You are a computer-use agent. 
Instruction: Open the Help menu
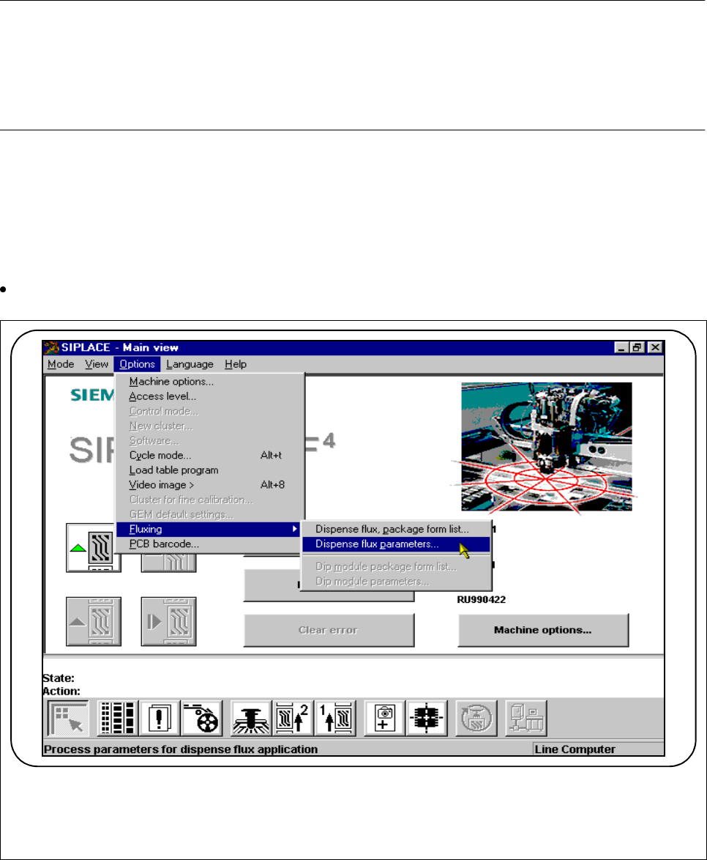[x=236, y=364]
